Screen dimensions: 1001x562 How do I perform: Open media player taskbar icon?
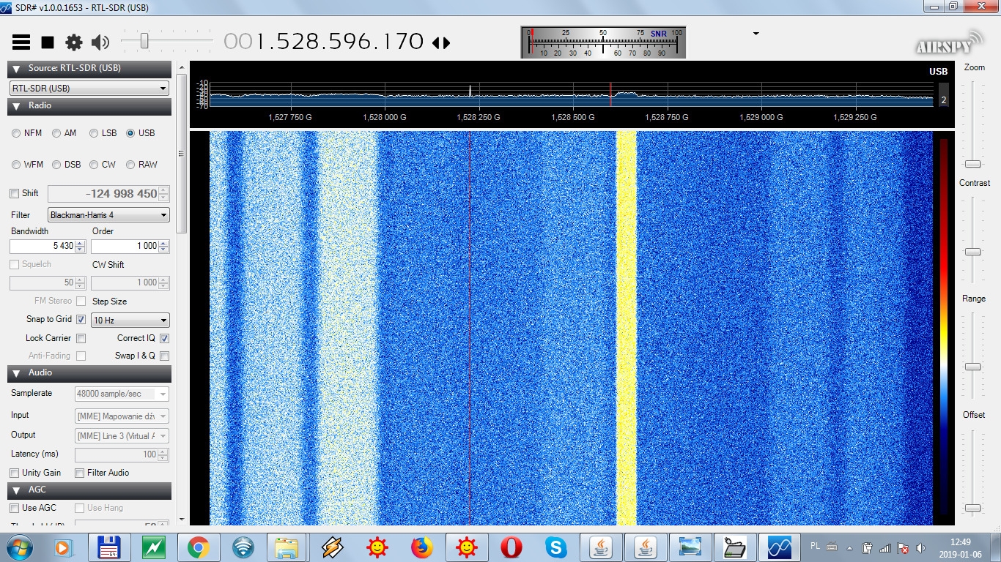coord(64,547)
